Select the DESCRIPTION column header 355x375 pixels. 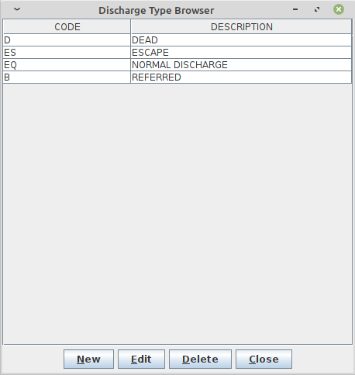241,27
